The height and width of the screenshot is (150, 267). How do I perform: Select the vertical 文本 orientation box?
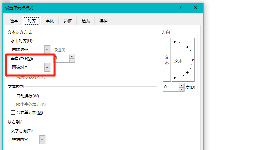coord(167,60)
